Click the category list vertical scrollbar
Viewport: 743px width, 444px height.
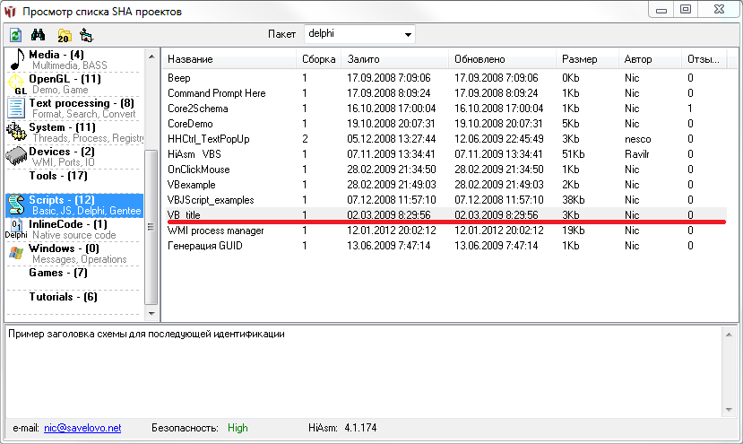click(x=151, y=179)
